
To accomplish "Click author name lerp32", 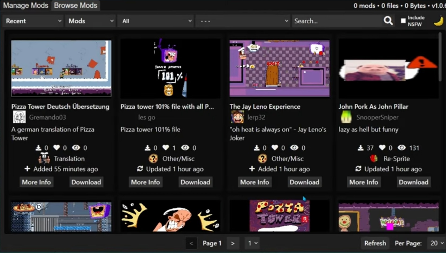I will pos(256,117).
